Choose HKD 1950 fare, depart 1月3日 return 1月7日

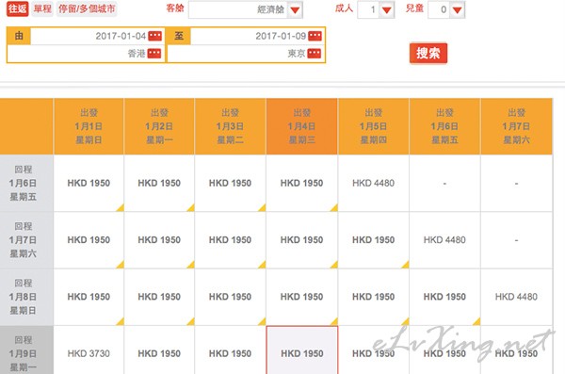coord(231,240)
